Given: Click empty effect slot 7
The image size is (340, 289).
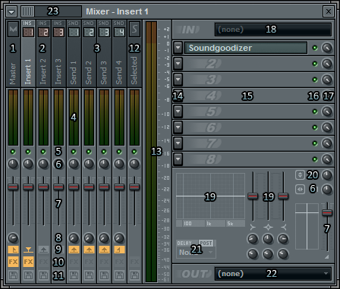Looking at the screenshot, I should (247, 143).
